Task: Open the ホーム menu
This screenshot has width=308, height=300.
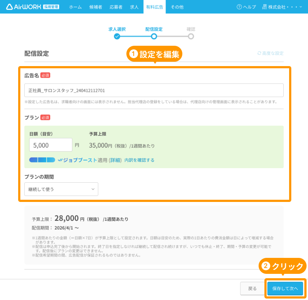Action: click(x=76, y=7)
